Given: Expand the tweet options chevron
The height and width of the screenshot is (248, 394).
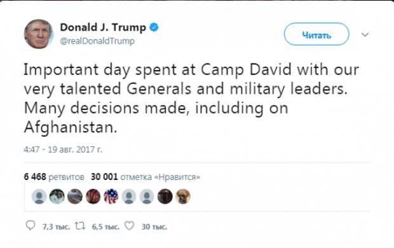Looking at the screenshot, I should [x=365, y=34].
